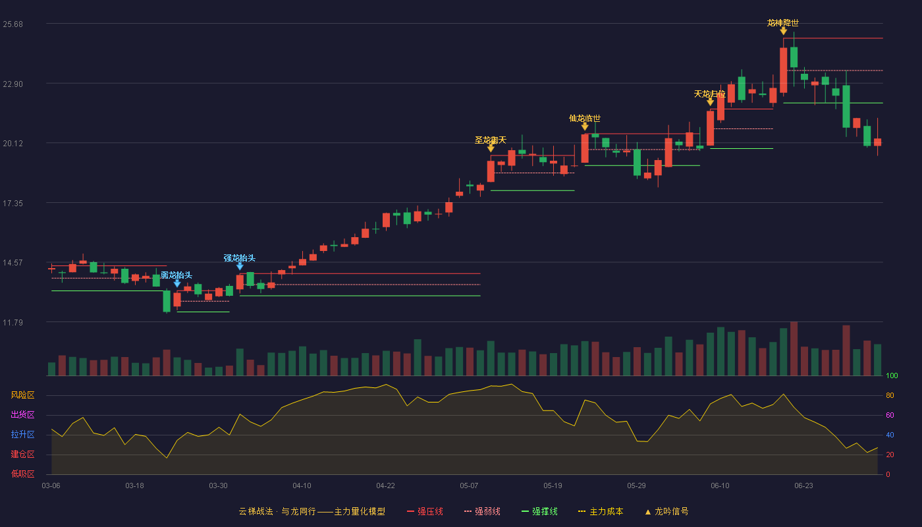
Task: Click the blue arrow under 强龙抬头
Action: click(x=240, y=266)
